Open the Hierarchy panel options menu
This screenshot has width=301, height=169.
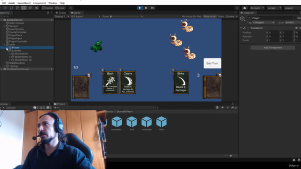51,13
